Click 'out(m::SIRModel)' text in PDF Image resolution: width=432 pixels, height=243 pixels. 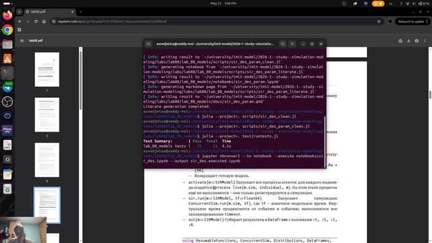tap(206, 219)
